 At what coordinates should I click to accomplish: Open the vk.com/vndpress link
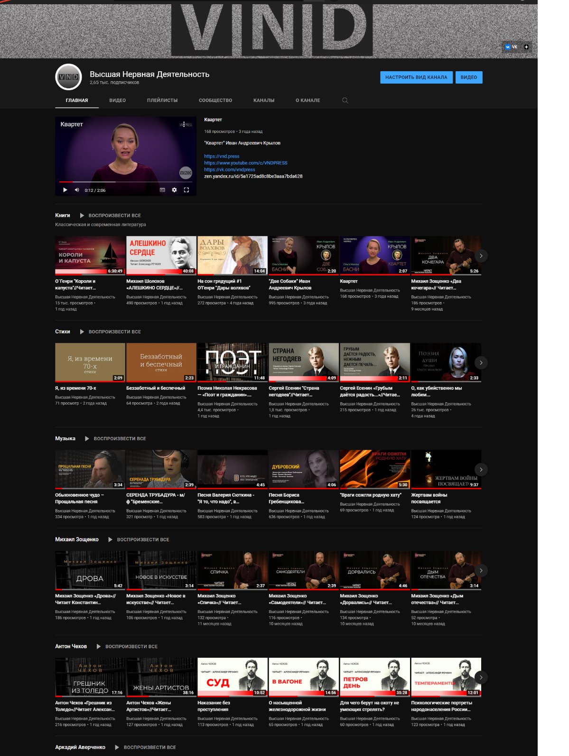point(230,170)
